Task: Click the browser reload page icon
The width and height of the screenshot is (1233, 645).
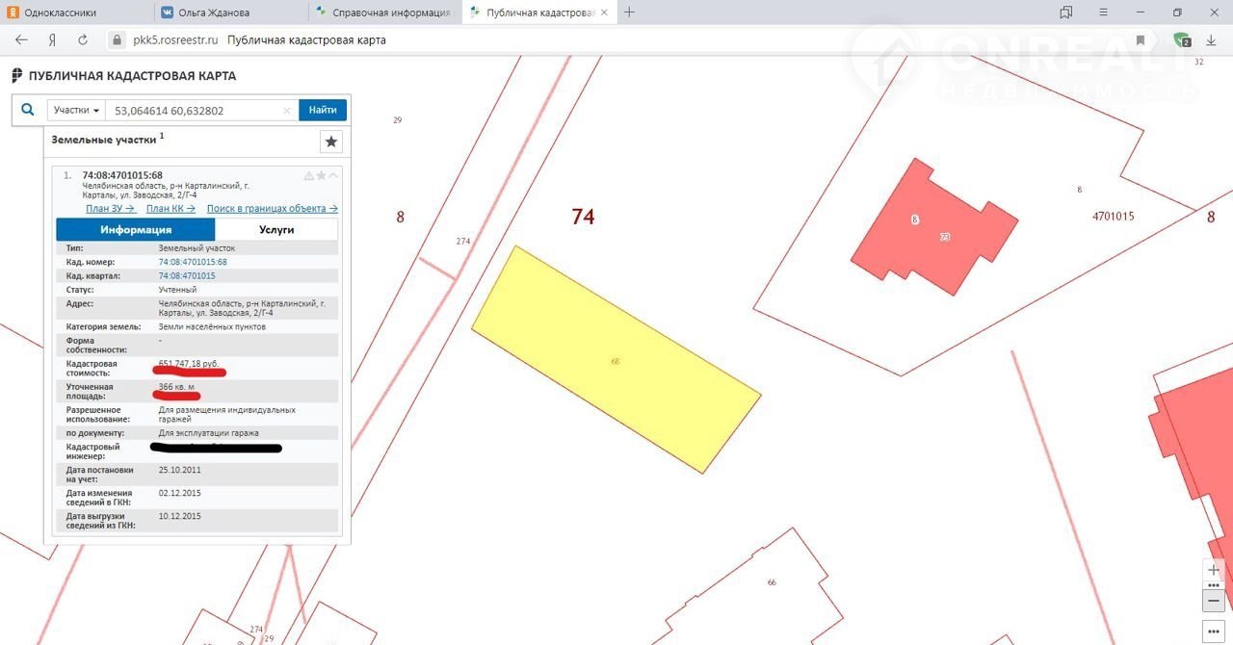Action: 83,40
